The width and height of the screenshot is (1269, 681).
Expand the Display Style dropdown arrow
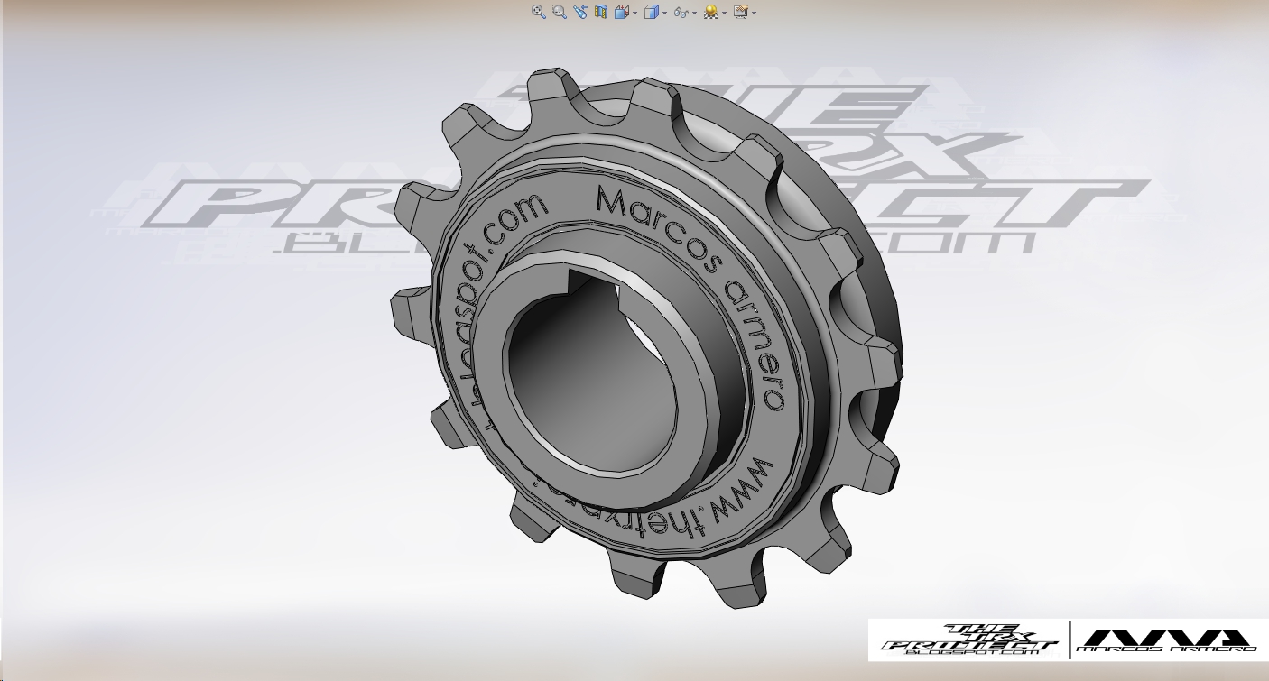click(x=665, y=13)
